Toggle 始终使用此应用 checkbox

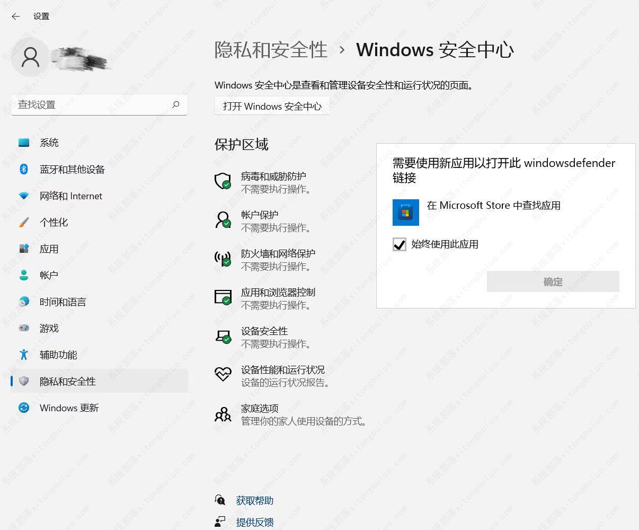pyautogui.click(x=399, y=244)
